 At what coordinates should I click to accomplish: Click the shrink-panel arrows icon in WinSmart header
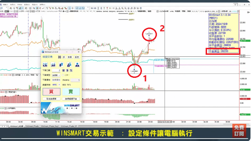(60, 57)
